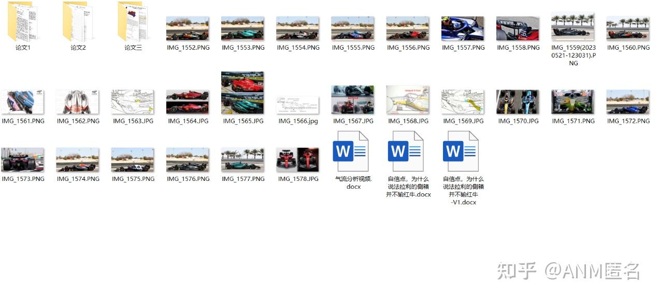Select thumbnail of IMG_1557.PNG

pyautogui.click(x=463, y=29)
